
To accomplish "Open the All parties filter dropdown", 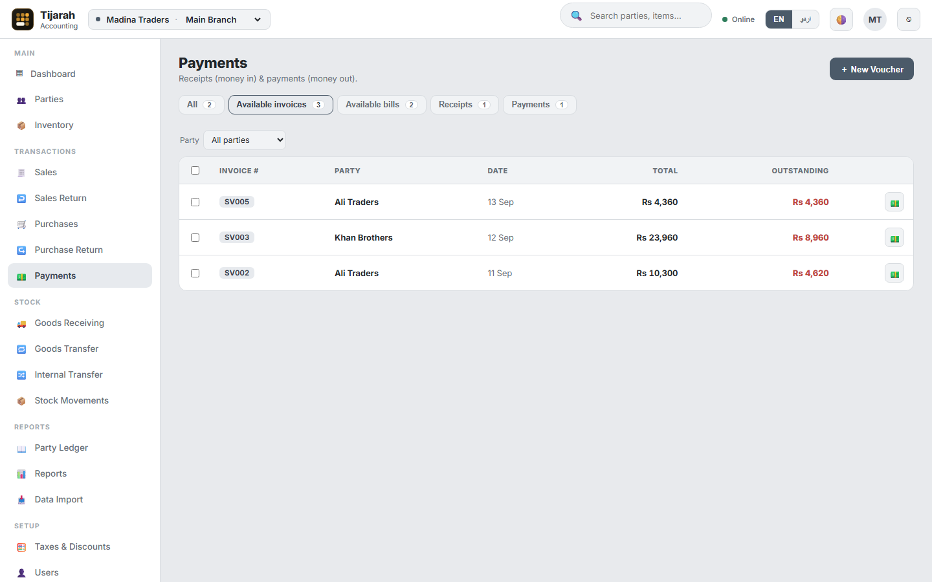I will tap(245, 140).
